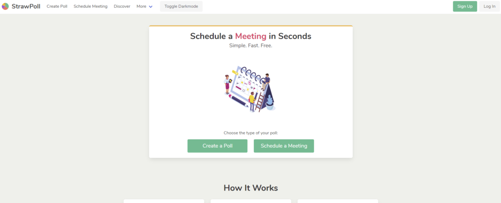The image size is (501, 203).
Task: Go to Schedule Meeting in navbar
Action: 91,6
